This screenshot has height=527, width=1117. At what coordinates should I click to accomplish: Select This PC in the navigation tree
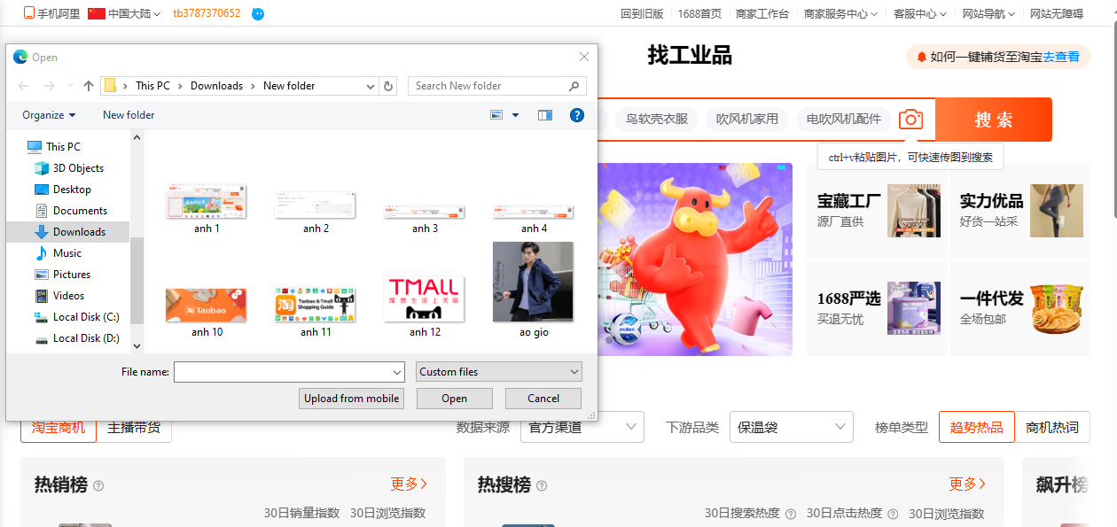63,147
